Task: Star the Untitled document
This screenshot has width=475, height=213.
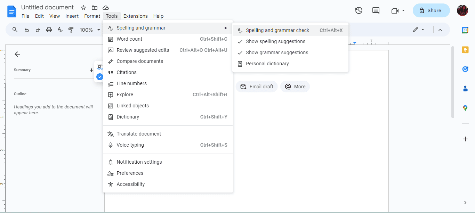Action: click(83, 7)
